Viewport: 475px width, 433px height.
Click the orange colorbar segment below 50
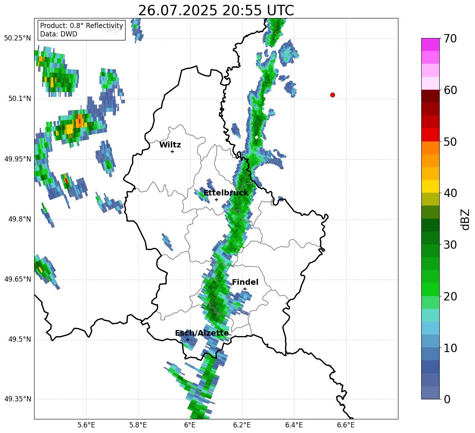(x=430, y=148)
